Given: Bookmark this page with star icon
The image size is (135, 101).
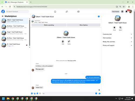Looking at the screenshot, I should coord(124,7).
